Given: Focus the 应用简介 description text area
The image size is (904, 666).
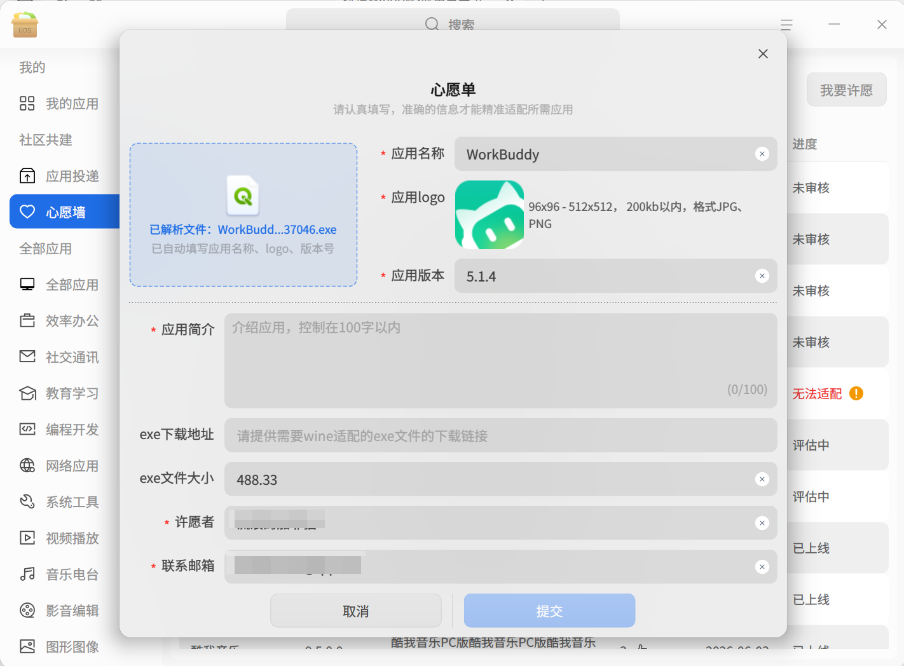Looking at the screenshot, I should 501,360.
